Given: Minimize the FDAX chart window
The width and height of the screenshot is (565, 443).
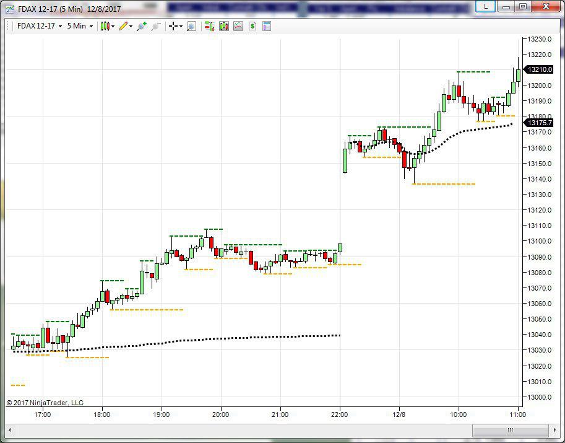Looking at the screenshot, I should tap(506, 6).
